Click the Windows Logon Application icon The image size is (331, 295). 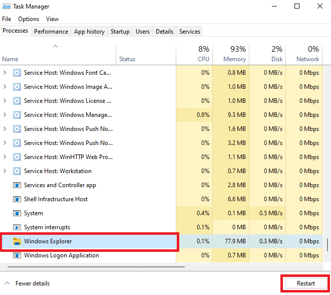[17, 255]
